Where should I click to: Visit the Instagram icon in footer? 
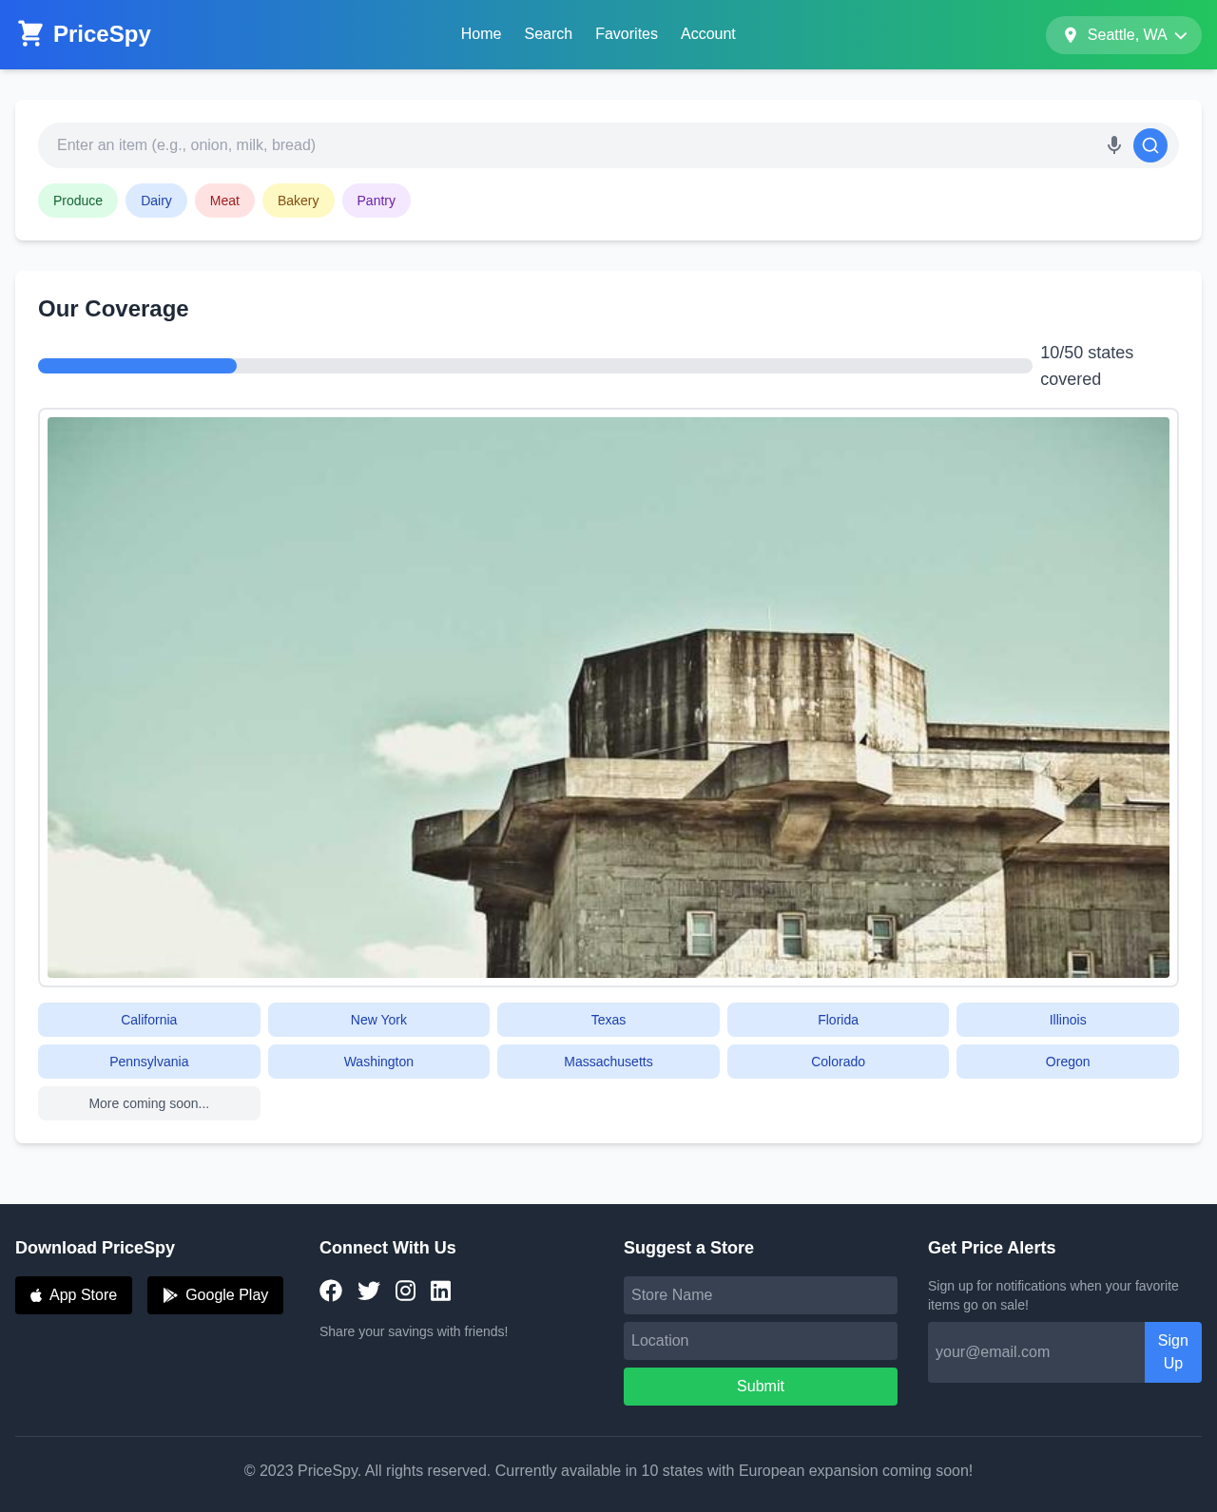(405, 1291)
